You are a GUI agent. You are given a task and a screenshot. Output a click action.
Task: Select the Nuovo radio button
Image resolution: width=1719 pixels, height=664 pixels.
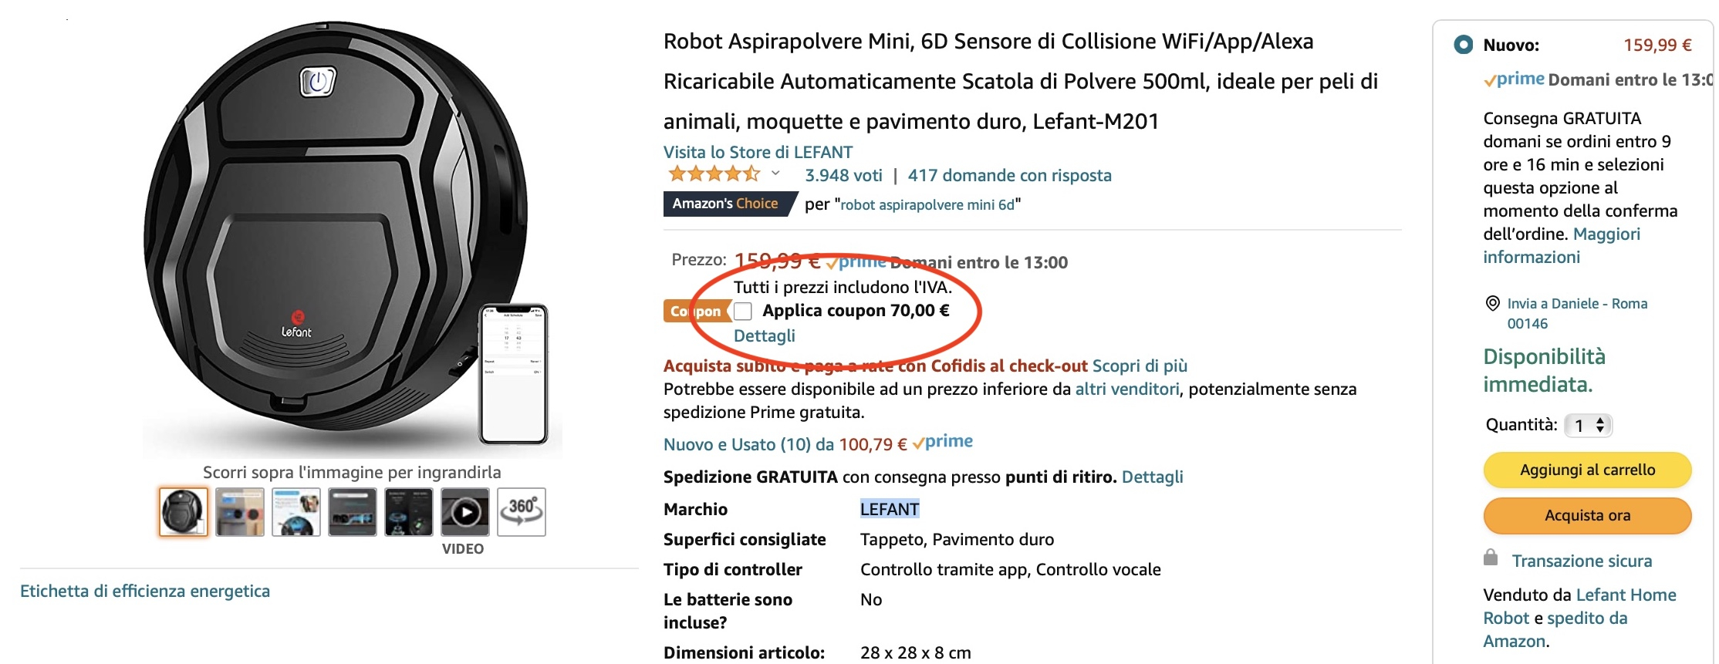[1463, 45]
